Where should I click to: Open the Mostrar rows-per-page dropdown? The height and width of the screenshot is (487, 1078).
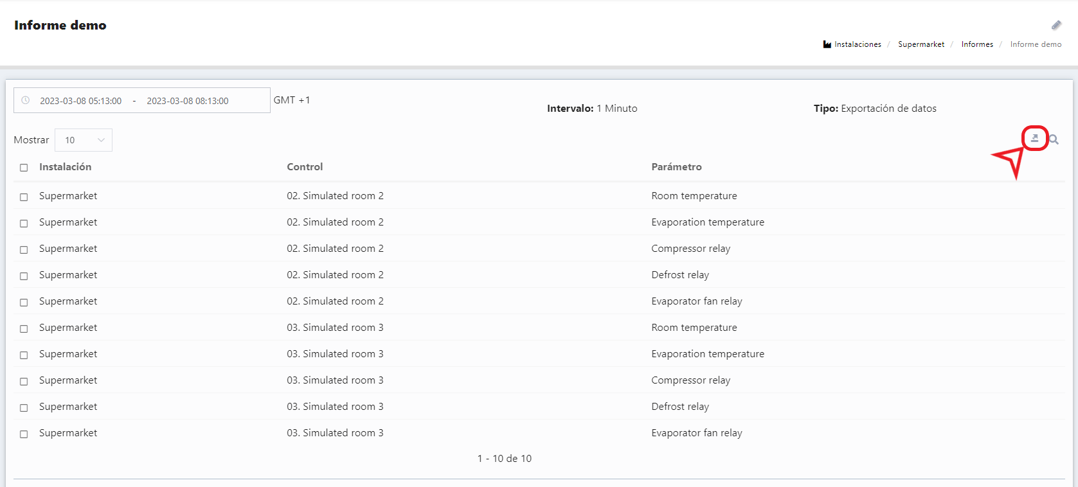pos(84,140)
